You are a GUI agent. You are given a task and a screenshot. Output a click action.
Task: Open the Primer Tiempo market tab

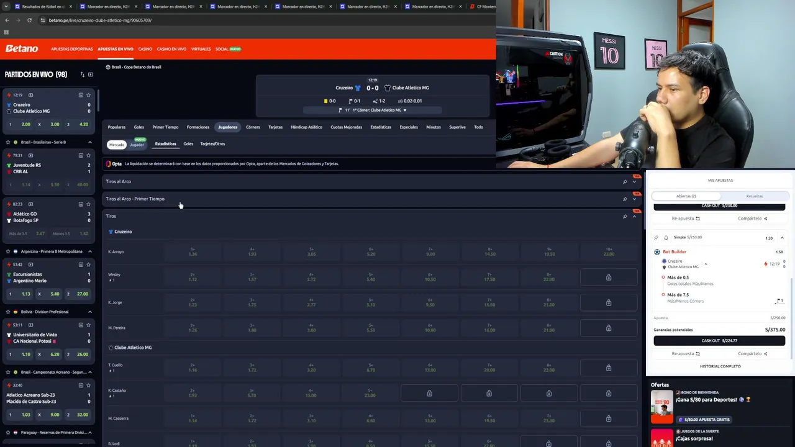[165, 127]
